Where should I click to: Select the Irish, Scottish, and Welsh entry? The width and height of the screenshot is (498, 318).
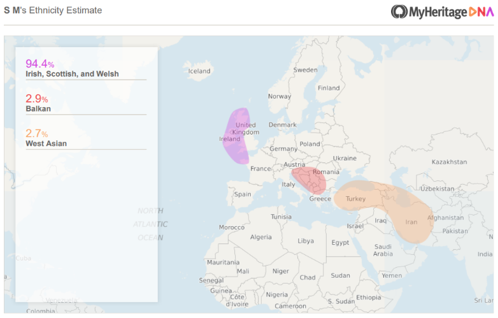(71, 74)
